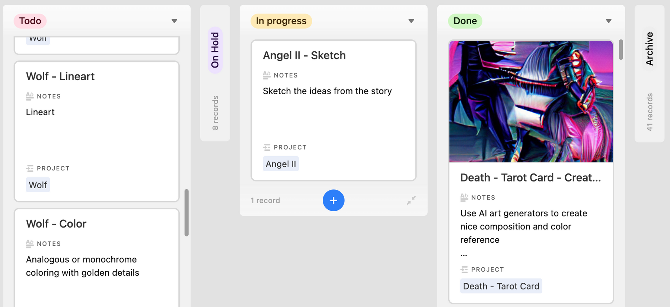
Task: Click the Project field icon in Death card
Action: (x=464, y=269)
